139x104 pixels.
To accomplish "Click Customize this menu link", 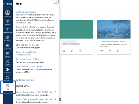I will click(25, 80).
